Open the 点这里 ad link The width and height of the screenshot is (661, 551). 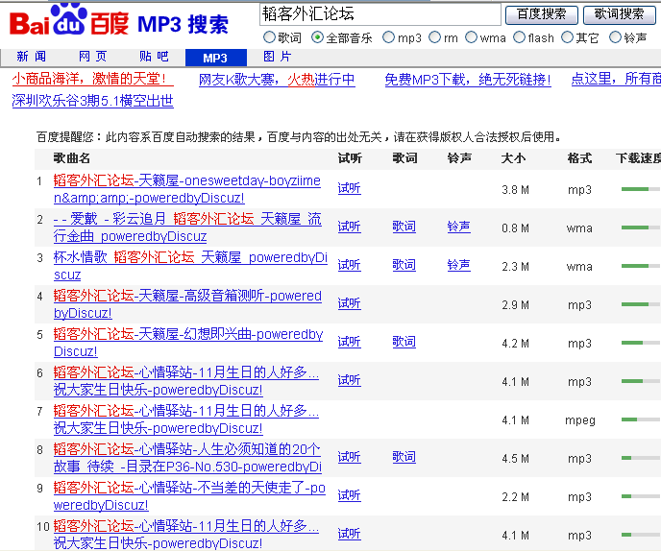(x=616, y=79)
